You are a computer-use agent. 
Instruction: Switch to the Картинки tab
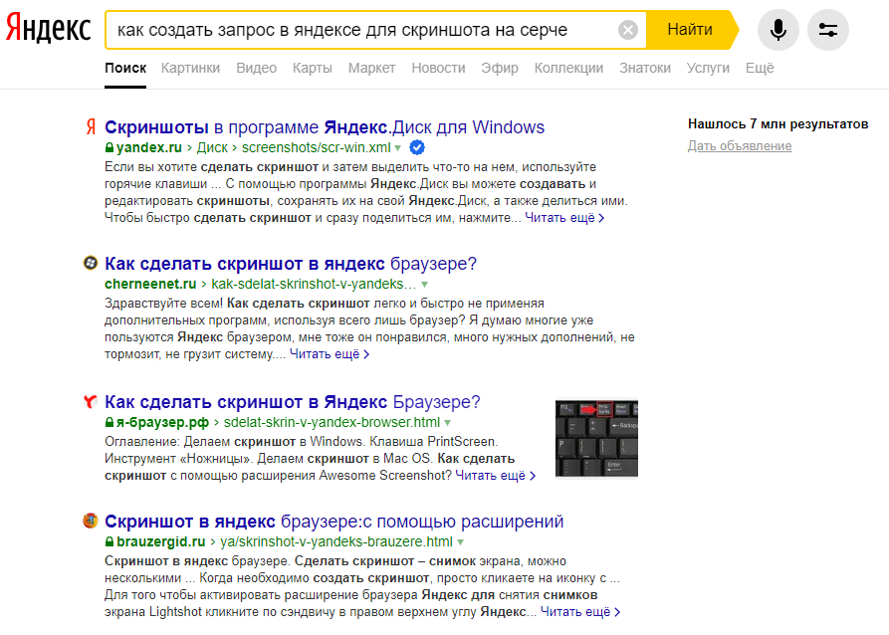pos(190,68)
